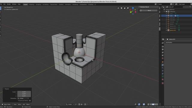This screenshot has width=192, height=108.
Task: Enable the Proportional Editing checkbox in Resize panel
Action: click(30, 101)
